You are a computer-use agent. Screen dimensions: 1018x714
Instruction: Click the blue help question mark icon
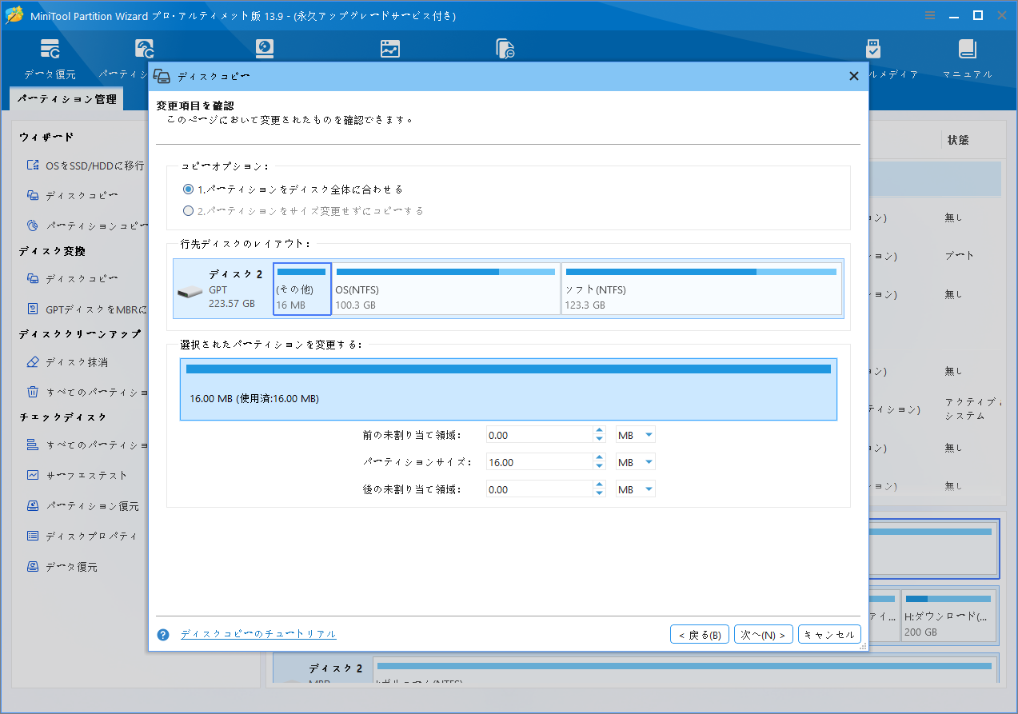(x=163, y=634)
